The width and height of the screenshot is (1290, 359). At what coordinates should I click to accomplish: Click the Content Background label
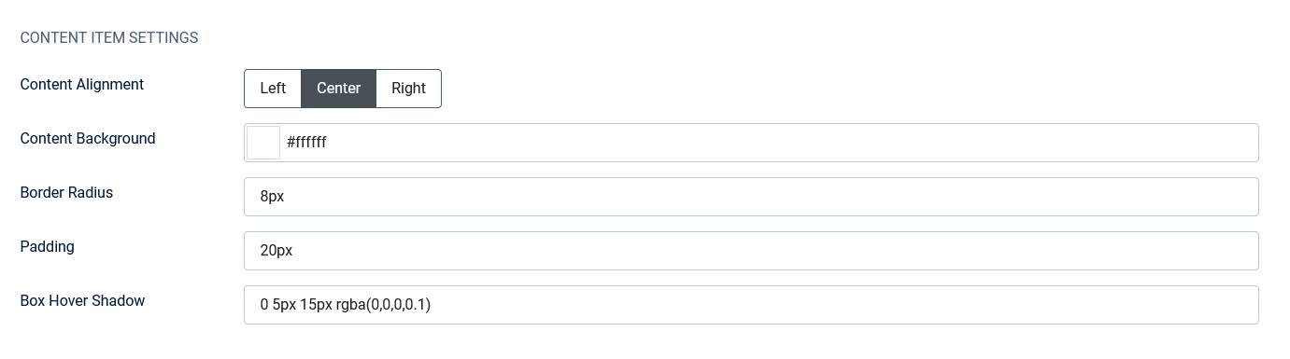pos(88,138)
